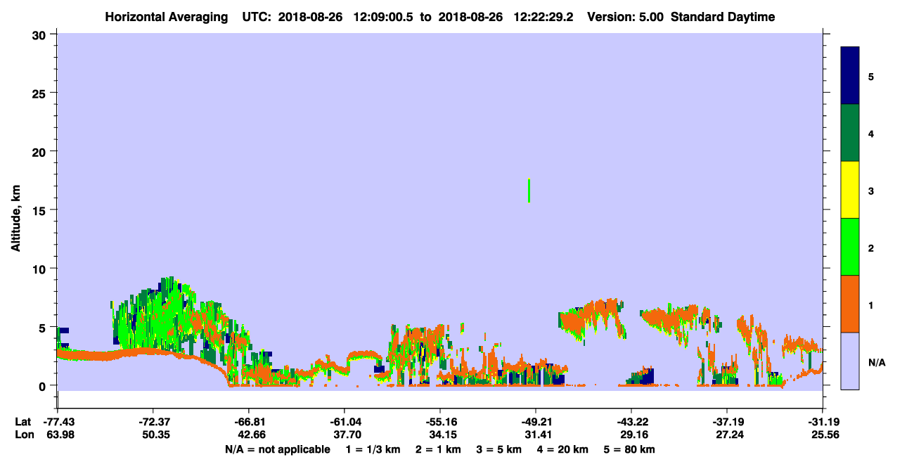Image resolution: width=914 pixels, height=469 pixels.
Task: Click the latitude value '-77.43'
Action: tap(58, 422)
